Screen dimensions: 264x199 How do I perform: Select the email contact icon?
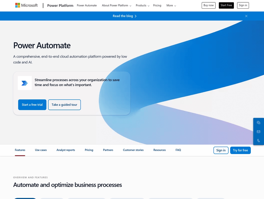point(258,131)
